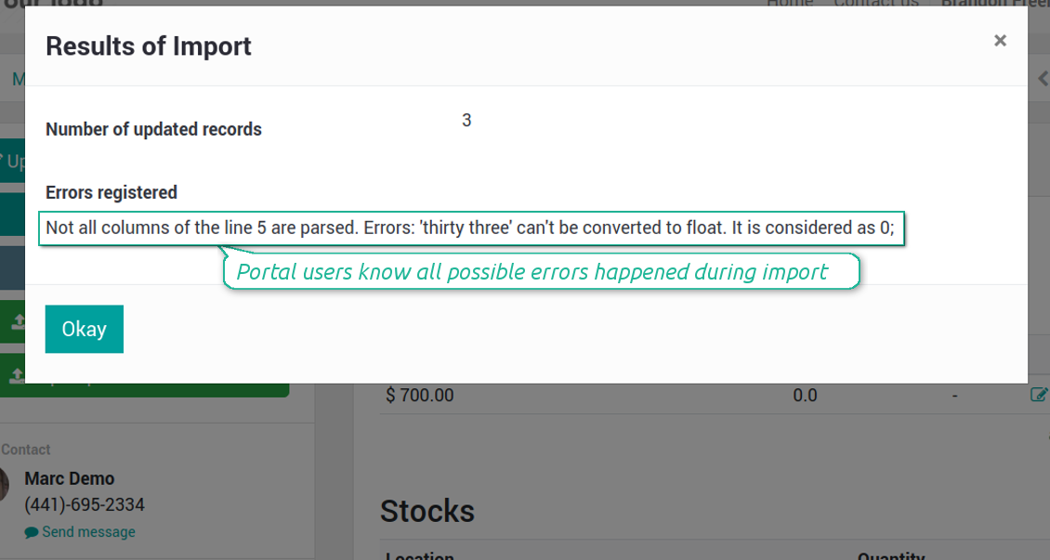Click the Location column header under Stocks

point(421,555)
